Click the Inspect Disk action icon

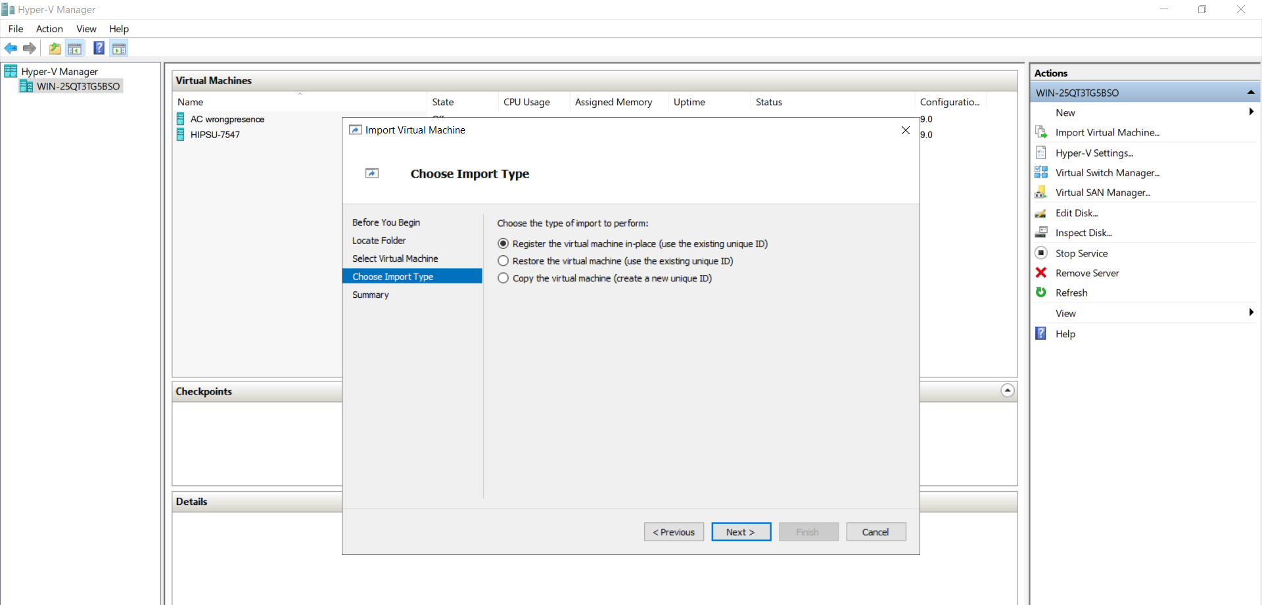pos(1041,232)
